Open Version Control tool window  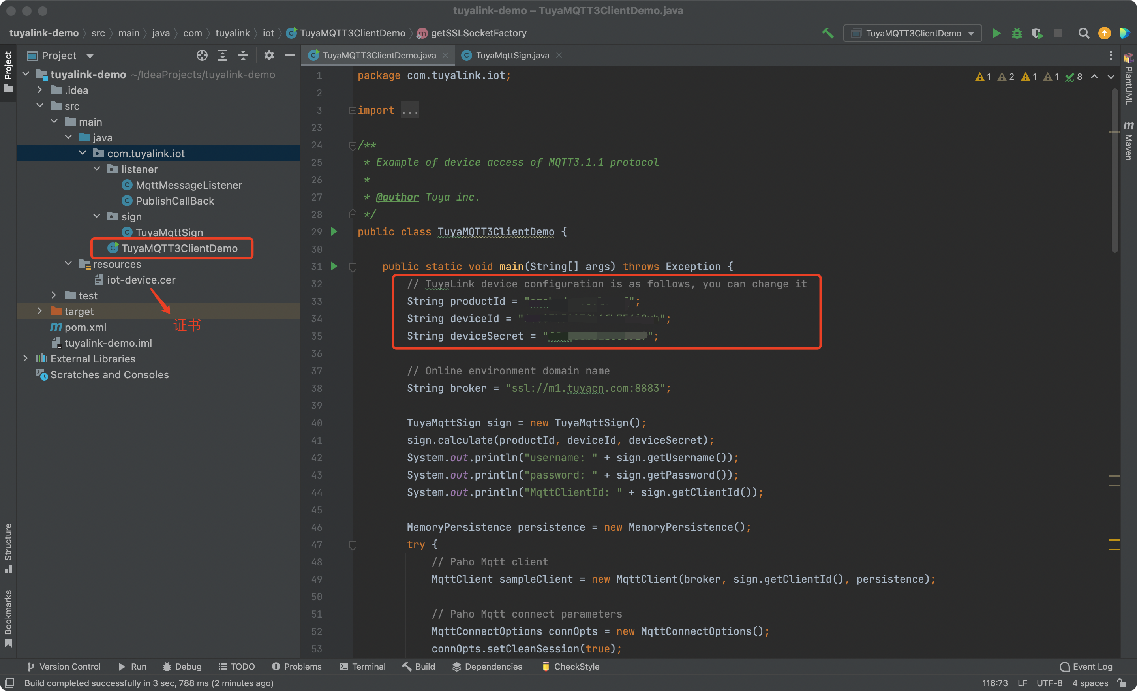tap(64, 667)
